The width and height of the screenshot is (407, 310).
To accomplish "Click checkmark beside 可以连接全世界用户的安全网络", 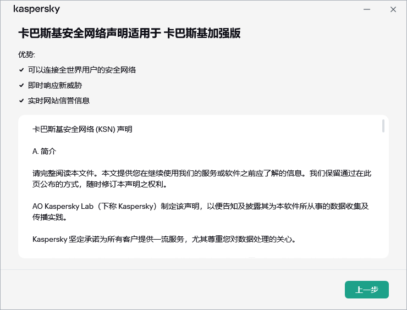I will tap(21, 70).
